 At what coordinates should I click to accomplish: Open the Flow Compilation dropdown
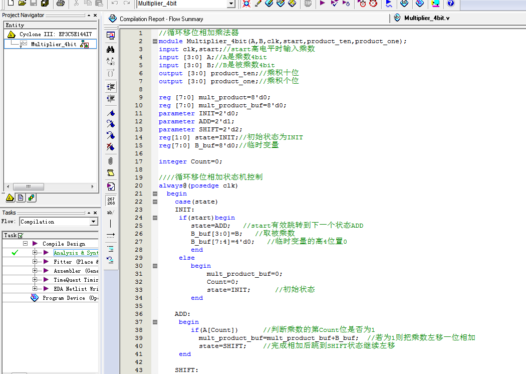pos(94,222)
